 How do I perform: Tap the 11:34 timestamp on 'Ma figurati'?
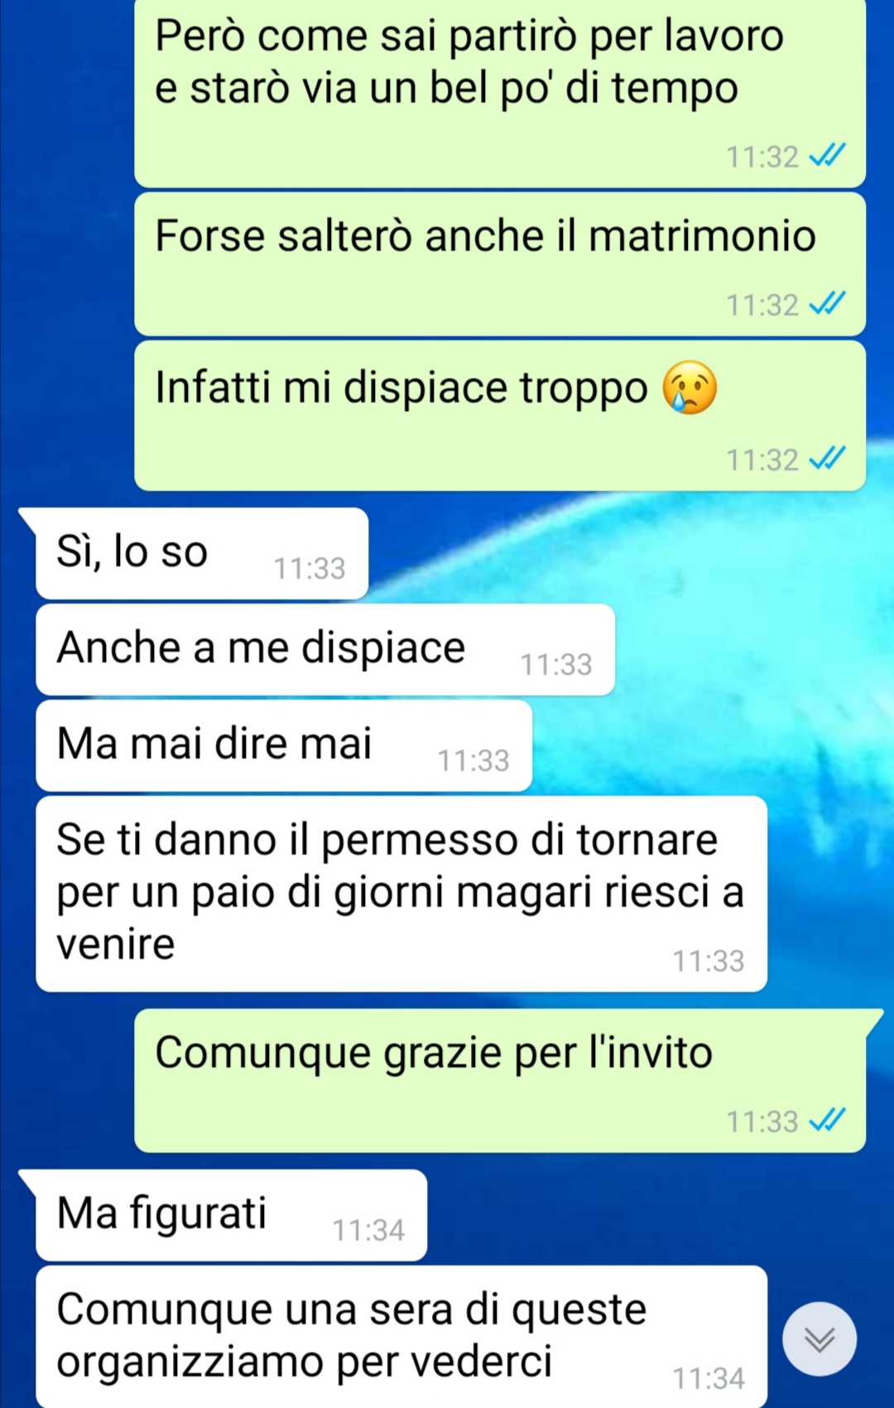(x=368, y=1230)
